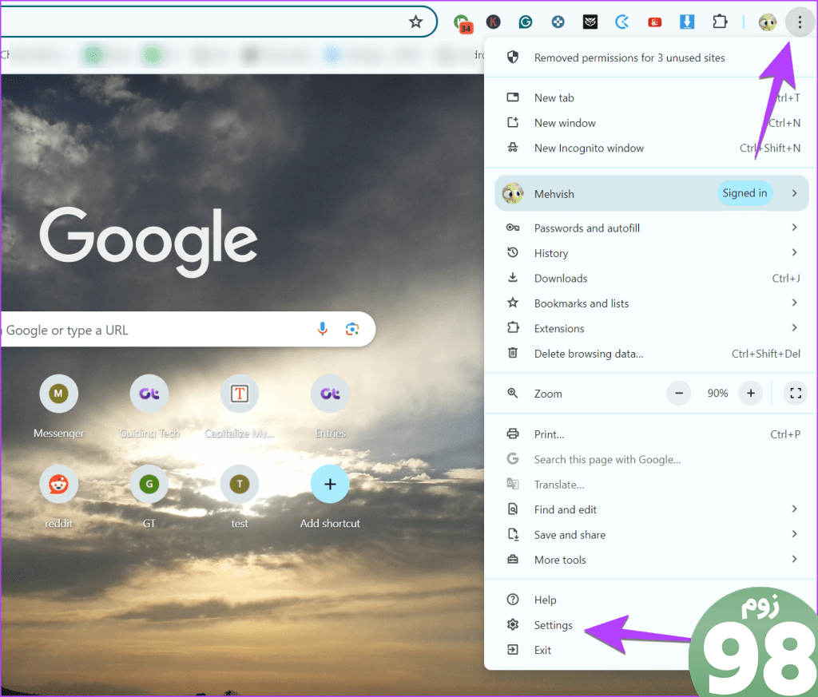The height and width of the screenshot is (697, 818).
Task: Open Downloads from the menu
Action: pyautogui.click(x=650, y=278)
